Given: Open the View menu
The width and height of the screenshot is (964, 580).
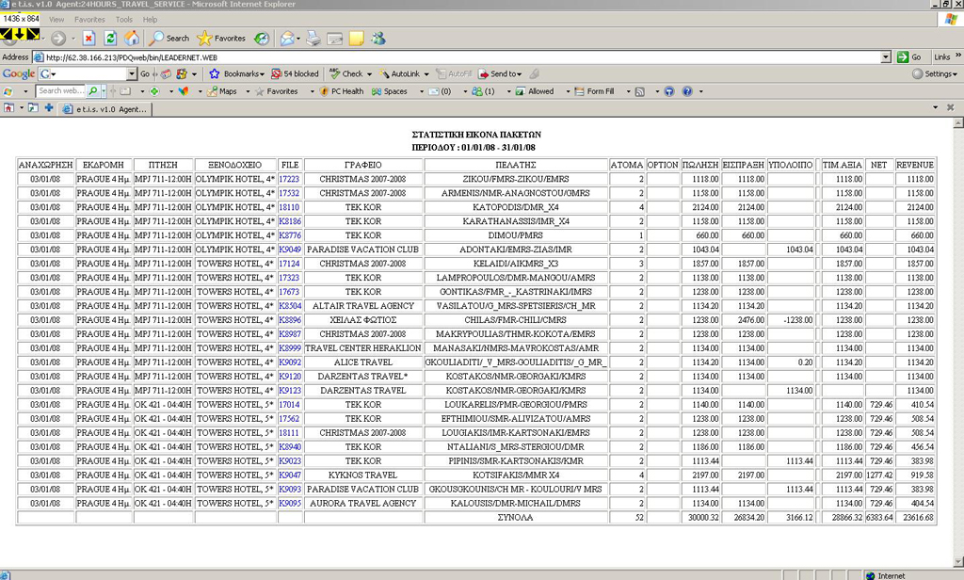Looking at the screenshot, I should point(56,20).
